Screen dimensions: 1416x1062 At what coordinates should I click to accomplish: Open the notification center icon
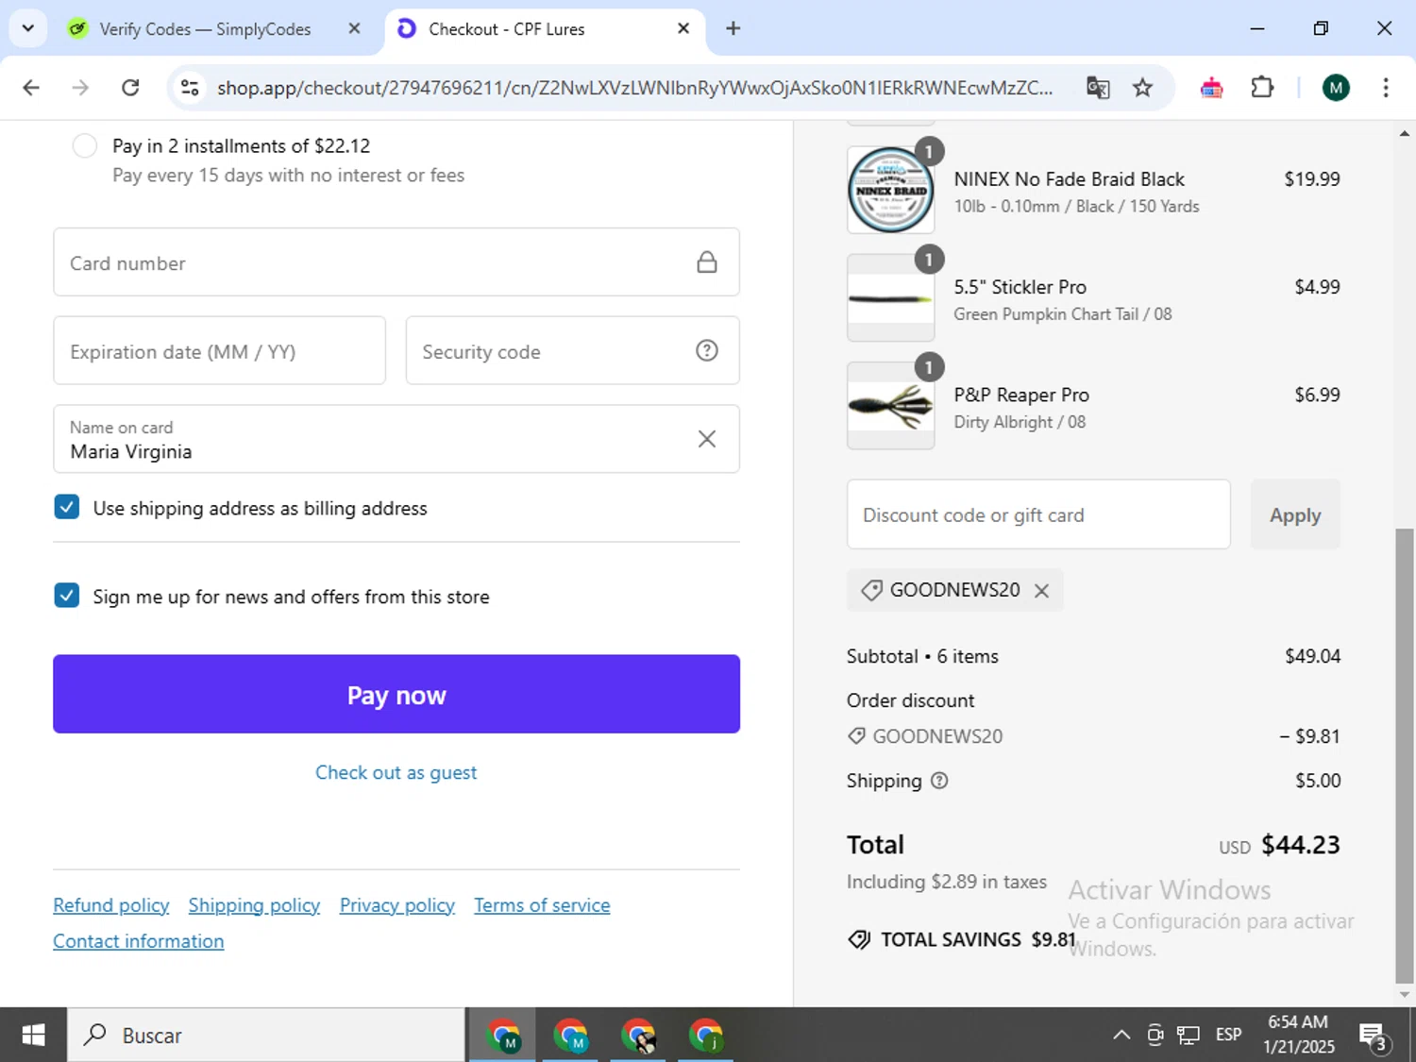click(x=1374, y=1036)
